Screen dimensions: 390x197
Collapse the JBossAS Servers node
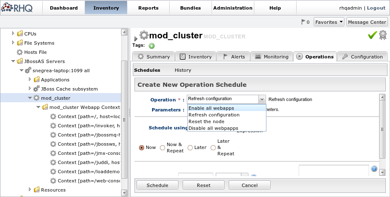point(13,61)
